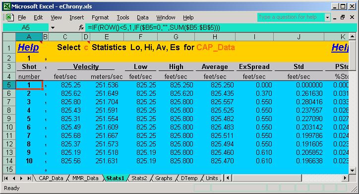The width and height of the screenshot is (359, 194).
Task: Click the horizontal scrollbar right arrow
Action: [x=345, y=178]
